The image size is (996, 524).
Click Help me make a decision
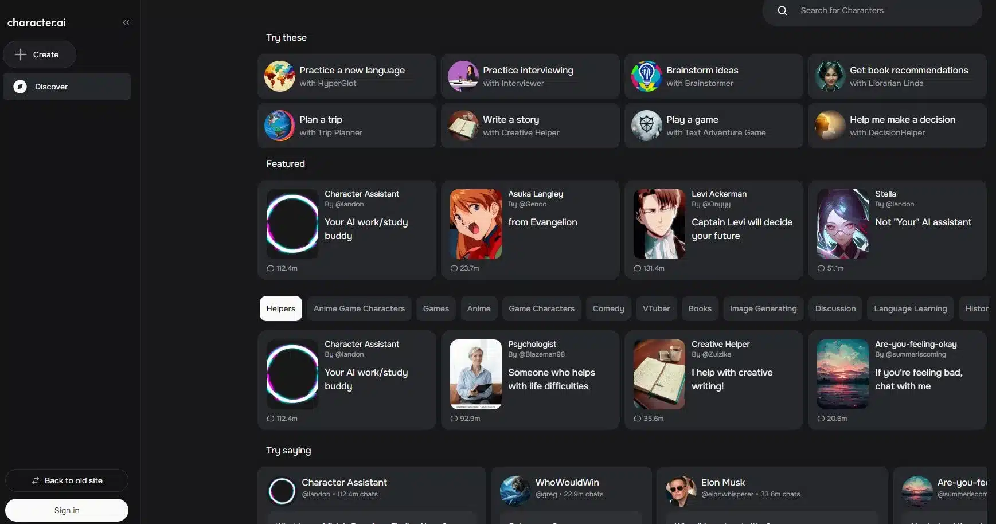click(x=897, y=126)
